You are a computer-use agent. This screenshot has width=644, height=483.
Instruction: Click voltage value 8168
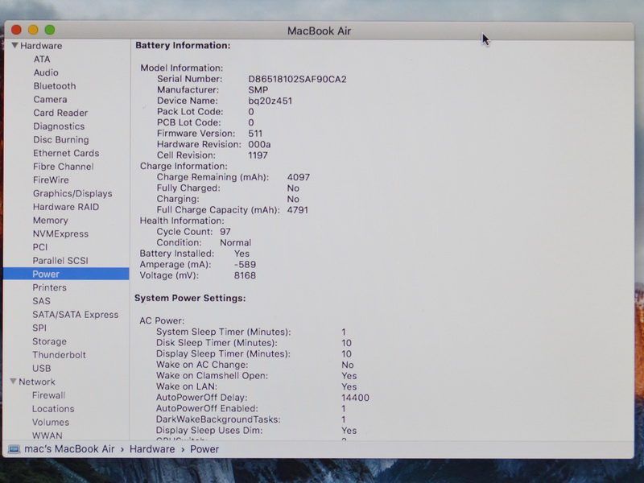coord(245,275)
